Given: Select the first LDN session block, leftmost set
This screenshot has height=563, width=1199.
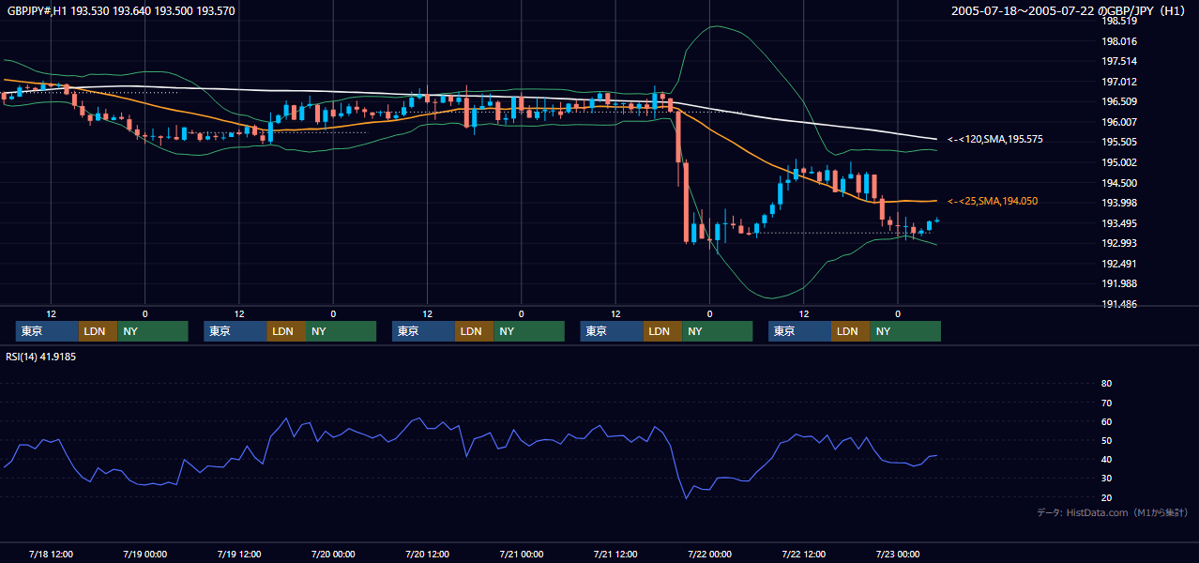Looking at the screenshot, I should pos(98,331).
